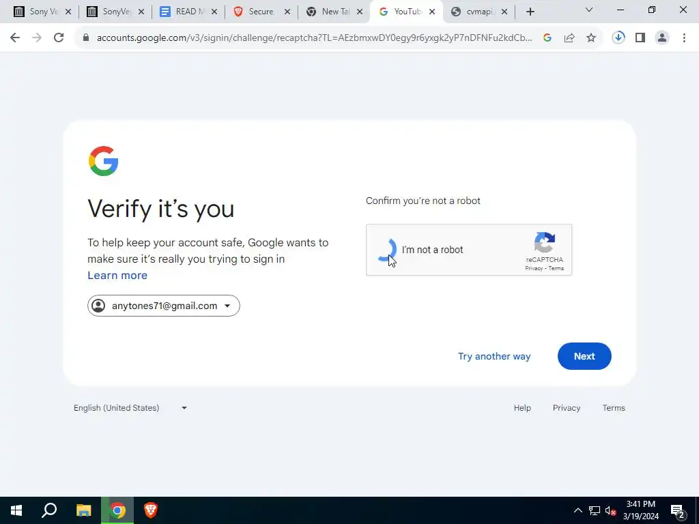Open the English (United States) language dropdown

[130, 408]
